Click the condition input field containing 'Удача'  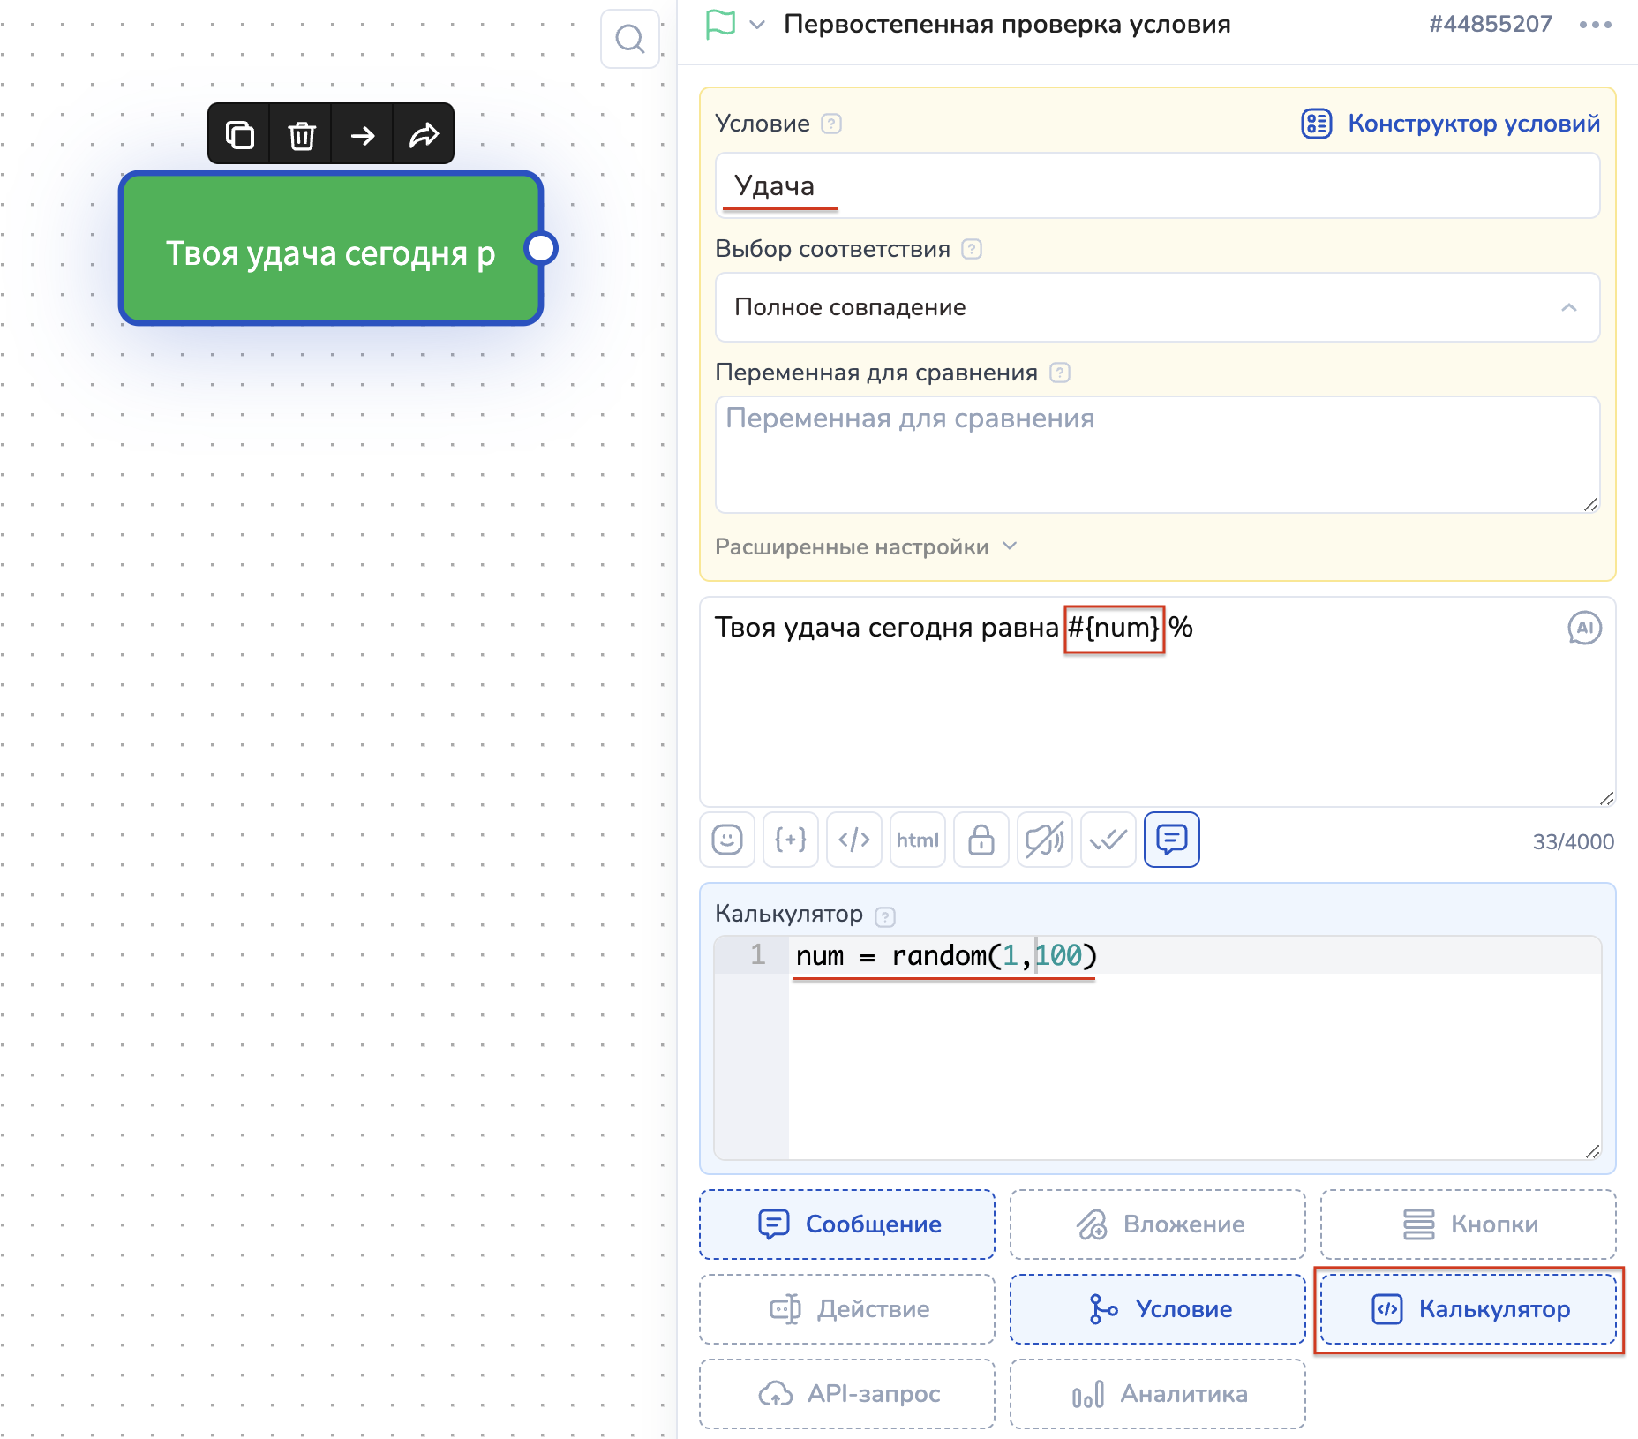click(x=1157, y=185)
